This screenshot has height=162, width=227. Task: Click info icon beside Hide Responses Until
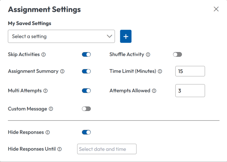pyautogui.click(x=59, y=149)
